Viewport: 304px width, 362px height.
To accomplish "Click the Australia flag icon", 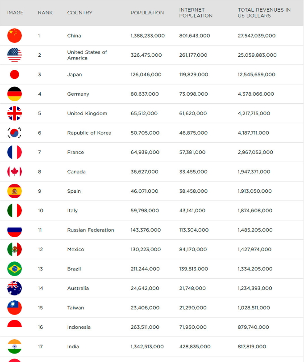I will (14, 288).
